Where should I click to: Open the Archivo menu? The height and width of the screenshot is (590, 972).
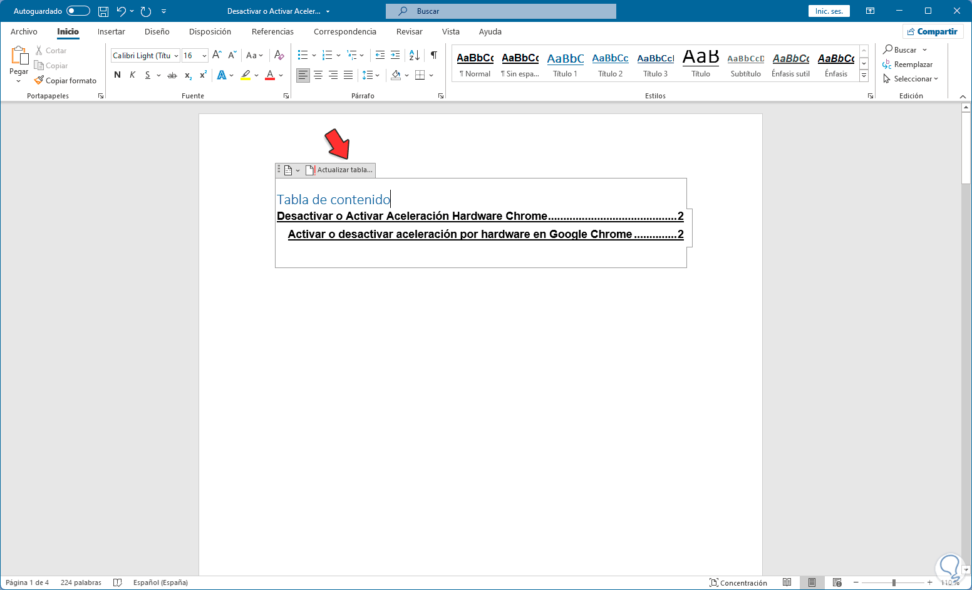coord(24,31)
